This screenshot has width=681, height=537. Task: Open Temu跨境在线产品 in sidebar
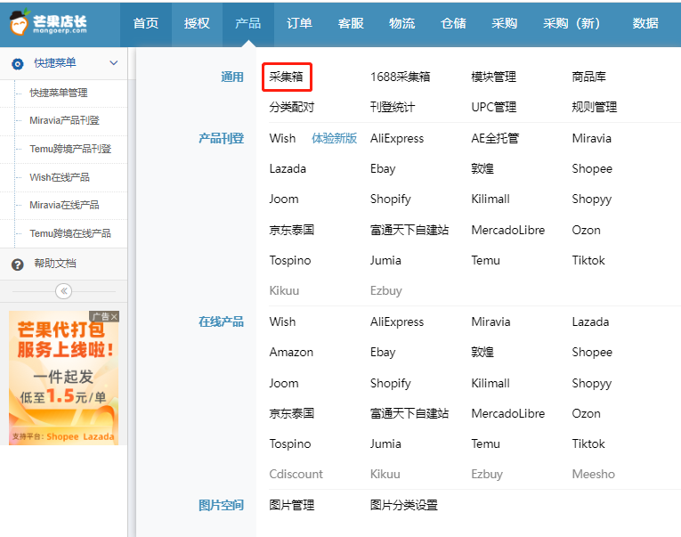tap(70, 233)
